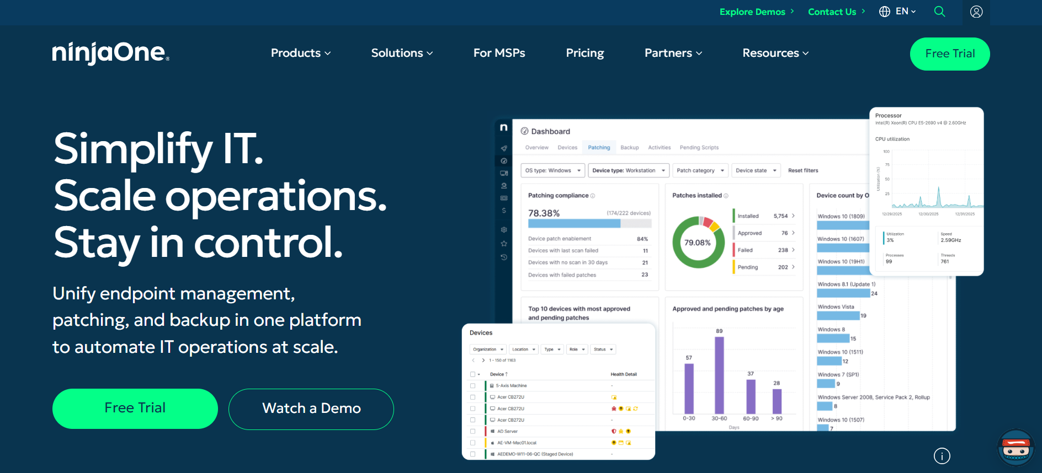Click the Patching compliance 78.38% progress bar
This screenshot has height=473, width=1042.
tap(589, 224)
